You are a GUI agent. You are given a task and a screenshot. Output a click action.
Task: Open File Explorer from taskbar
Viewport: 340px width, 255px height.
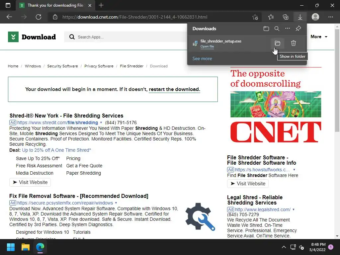pos(25,247)
